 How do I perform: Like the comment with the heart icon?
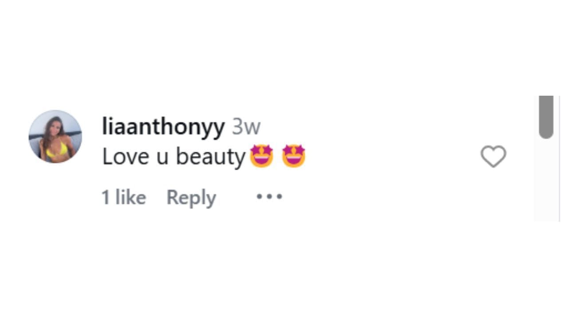(493, 157)
